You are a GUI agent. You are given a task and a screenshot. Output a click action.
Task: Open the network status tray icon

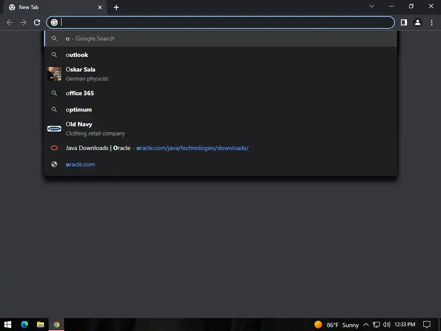click(x=376, y=325)
